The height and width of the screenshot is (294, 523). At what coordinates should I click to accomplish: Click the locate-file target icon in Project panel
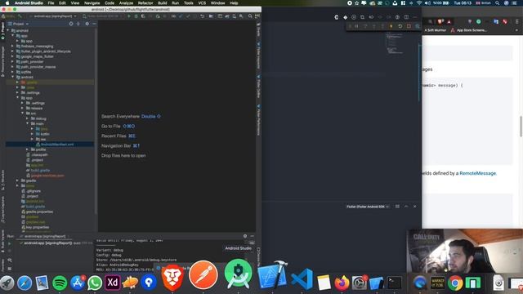[x=71, y=24]
